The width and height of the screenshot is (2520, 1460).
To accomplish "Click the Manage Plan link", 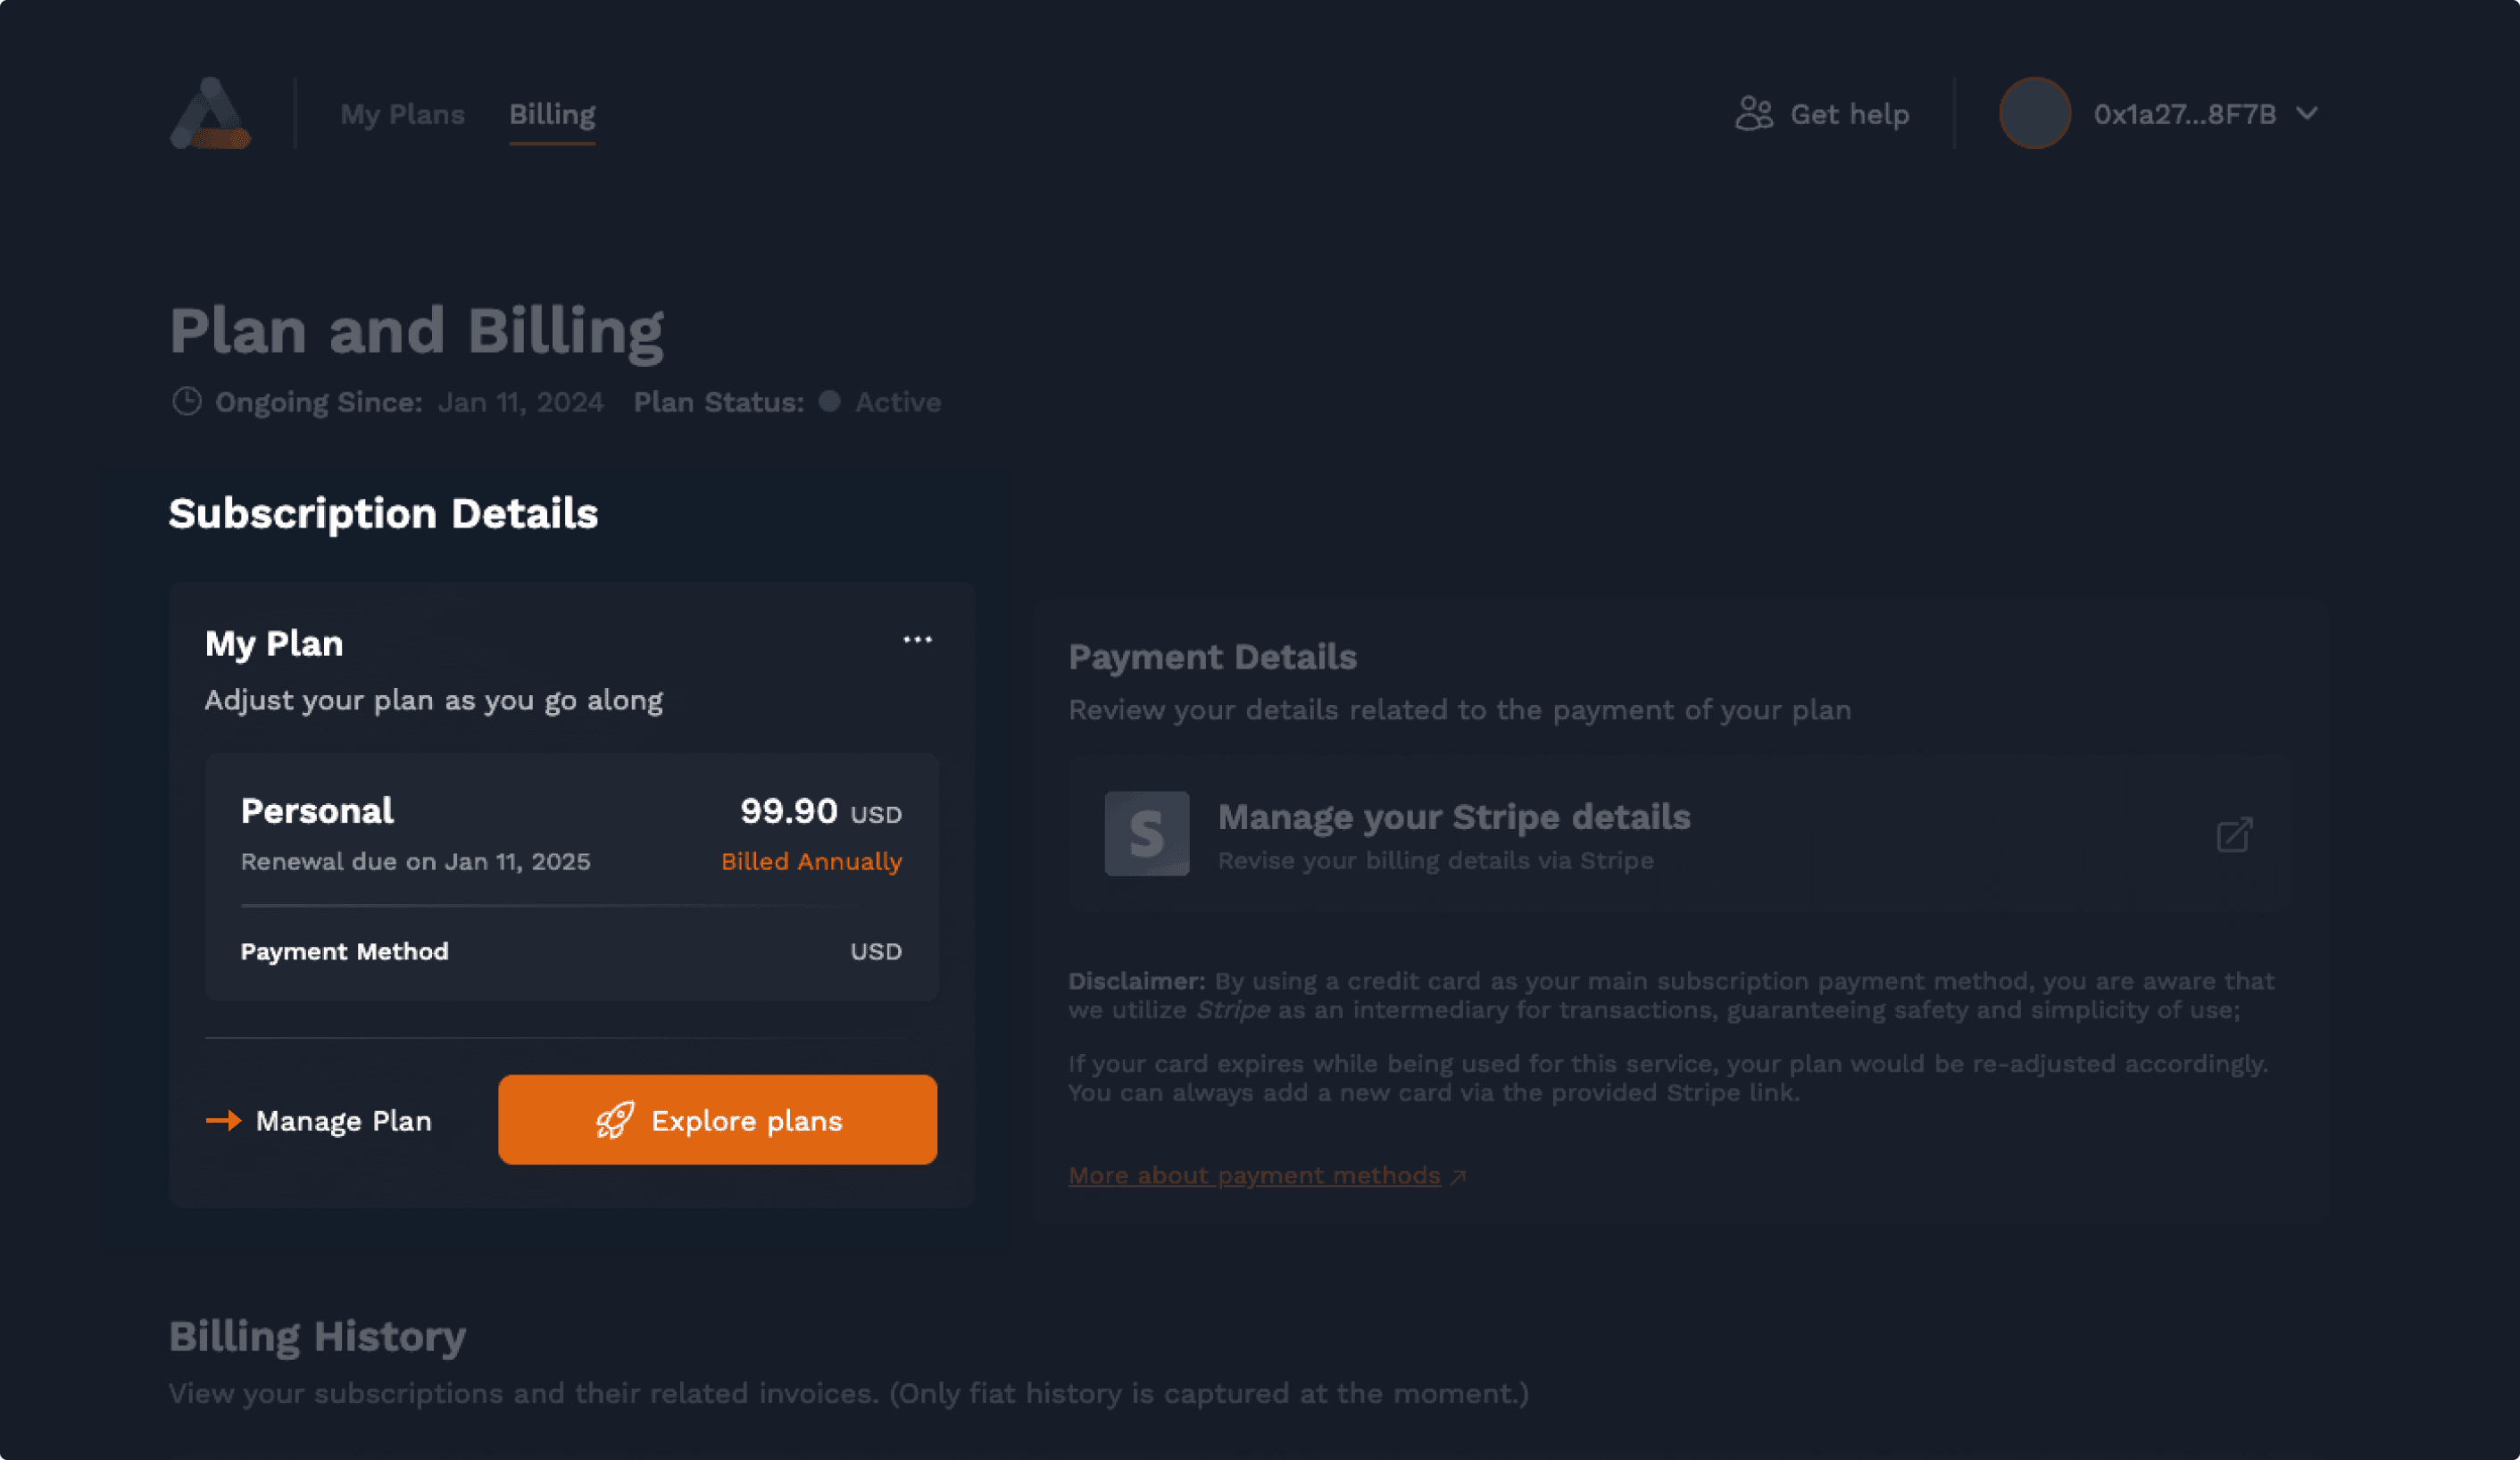I will pos(343,1121).
